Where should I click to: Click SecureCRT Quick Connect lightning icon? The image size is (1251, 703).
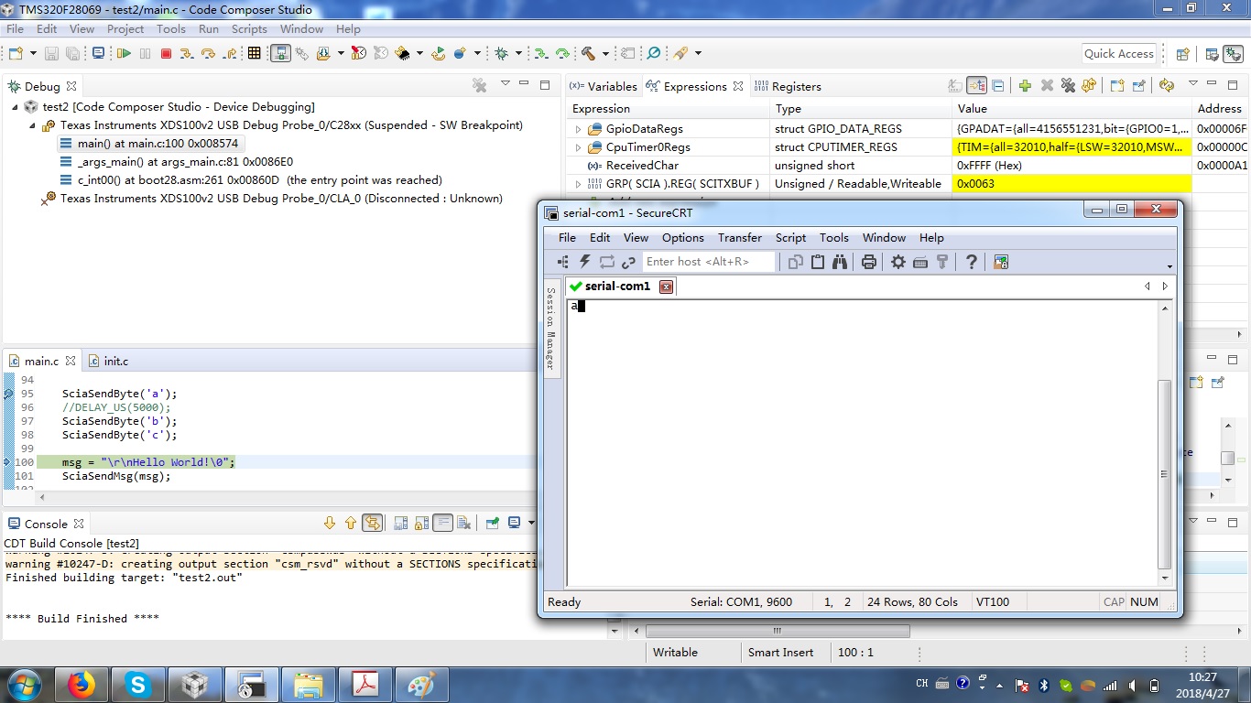pyautogui.click(x=584, y=262)
